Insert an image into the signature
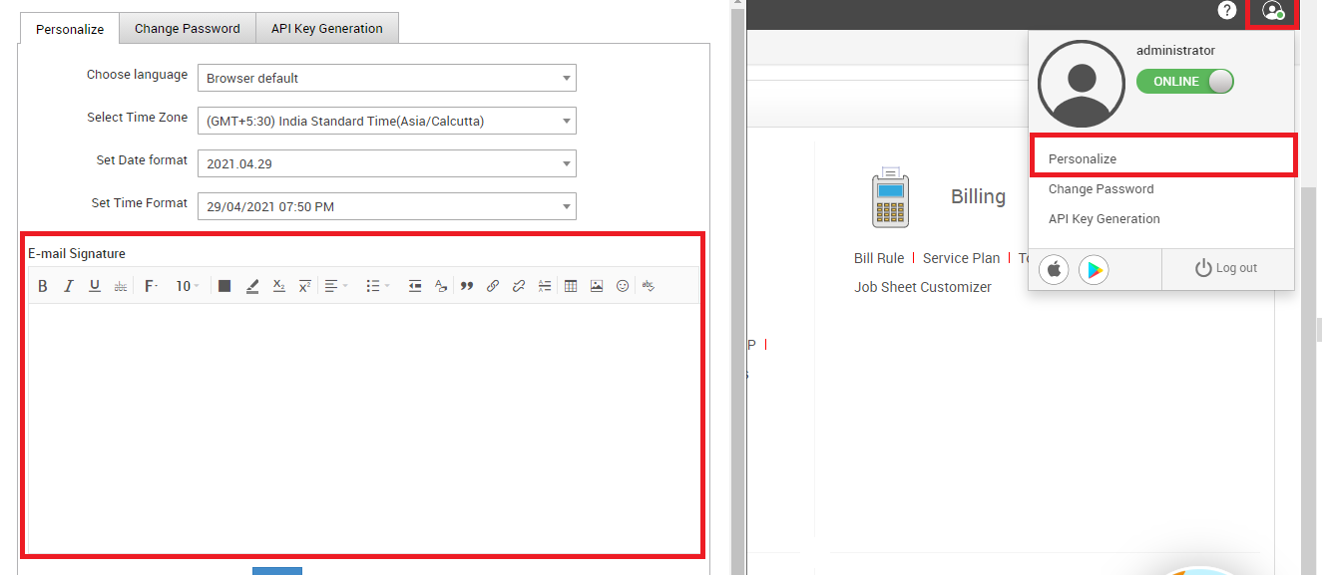The height and width of the screenshot is (575, 1322). pyautogui.click(x=597, y=286)
